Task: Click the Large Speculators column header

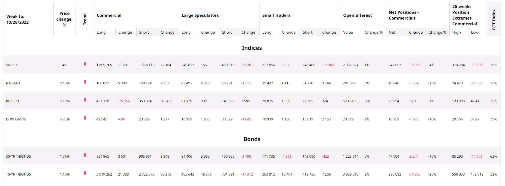Action: [200, 15]
